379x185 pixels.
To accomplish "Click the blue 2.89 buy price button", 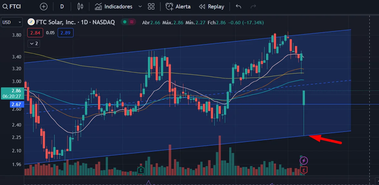I will (x=65, y=33).
